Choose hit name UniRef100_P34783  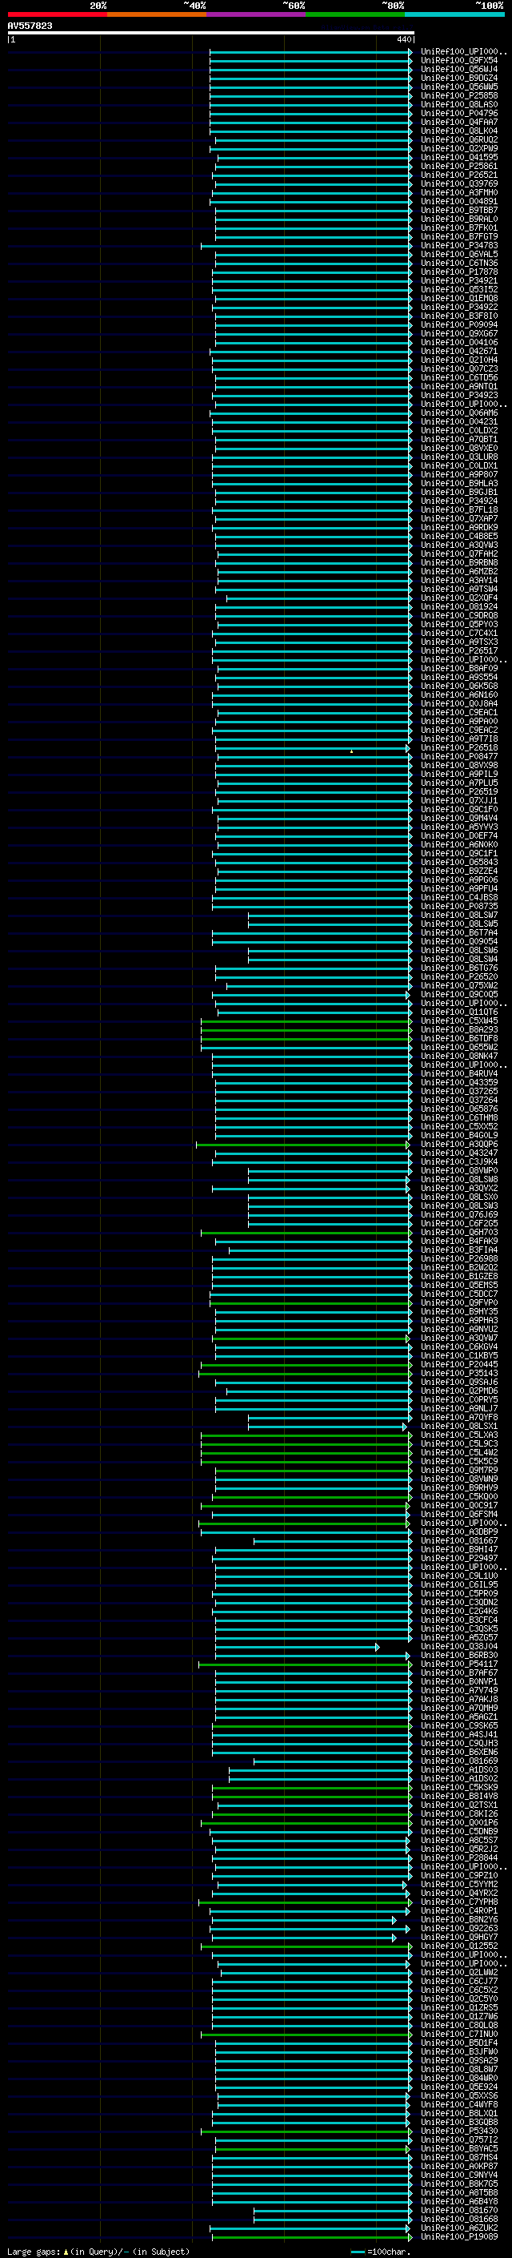click(x=459, y=245)
